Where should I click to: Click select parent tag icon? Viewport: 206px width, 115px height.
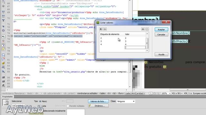click(x=3, y=26)
